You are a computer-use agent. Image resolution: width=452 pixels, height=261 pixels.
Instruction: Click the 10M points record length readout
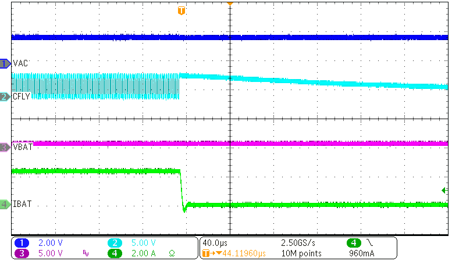pos(301,253)
